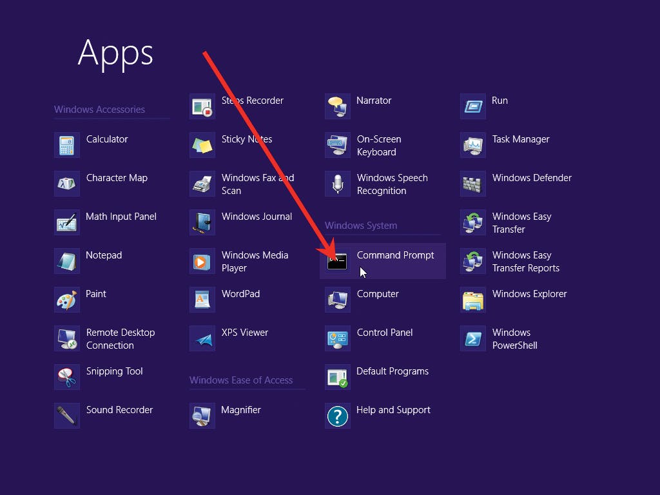Open Help and Support icon

338,416
